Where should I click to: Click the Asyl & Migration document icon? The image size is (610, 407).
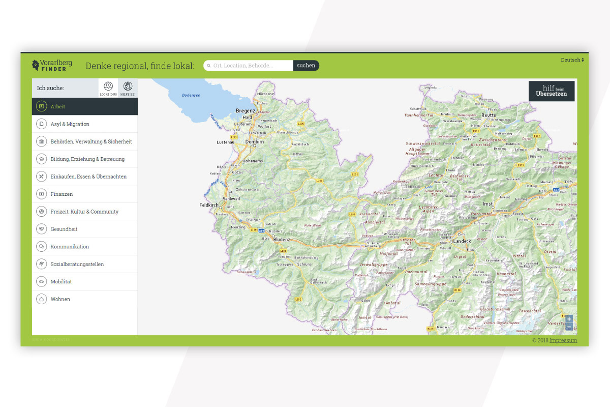coord(43,124)
